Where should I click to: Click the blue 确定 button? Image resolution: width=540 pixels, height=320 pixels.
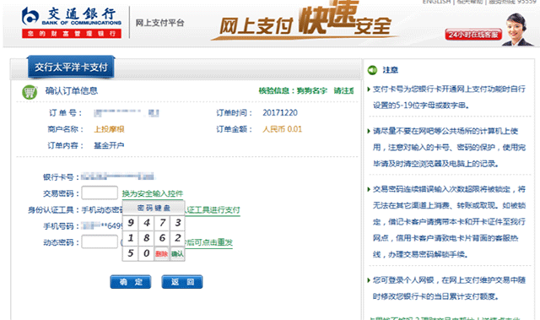131,282
